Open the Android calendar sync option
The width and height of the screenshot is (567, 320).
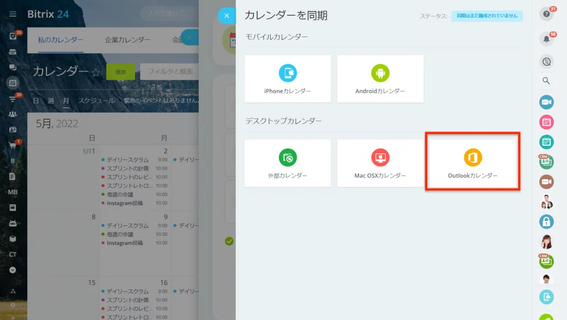click(380, 79)
